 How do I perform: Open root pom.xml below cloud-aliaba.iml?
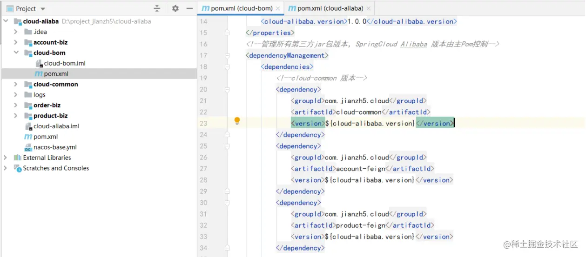click(46, 137)
